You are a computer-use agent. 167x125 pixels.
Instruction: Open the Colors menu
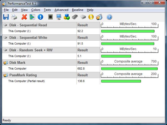click(x=36, y=10)
